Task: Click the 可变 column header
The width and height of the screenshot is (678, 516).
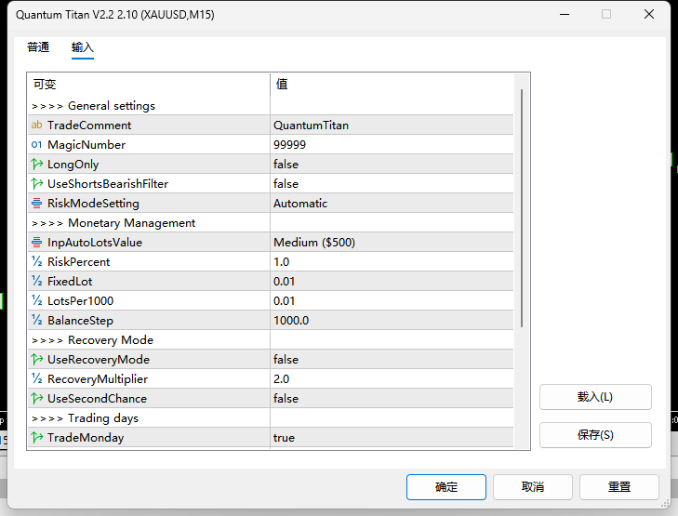Action: tap(149, 84)
